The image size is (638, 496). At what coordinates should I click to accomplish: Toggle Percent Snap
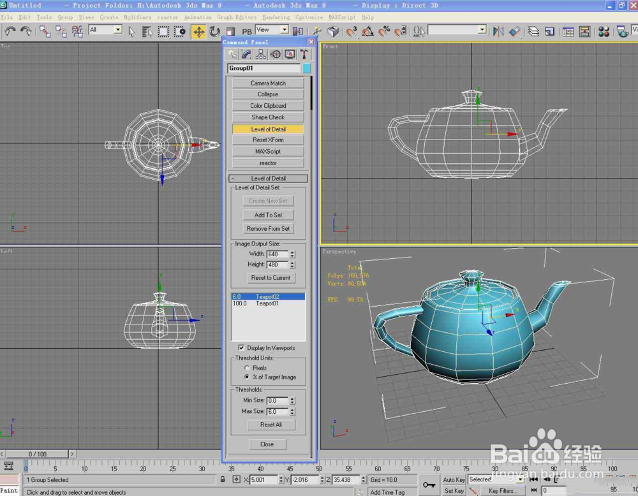click(x=383, y=31)
